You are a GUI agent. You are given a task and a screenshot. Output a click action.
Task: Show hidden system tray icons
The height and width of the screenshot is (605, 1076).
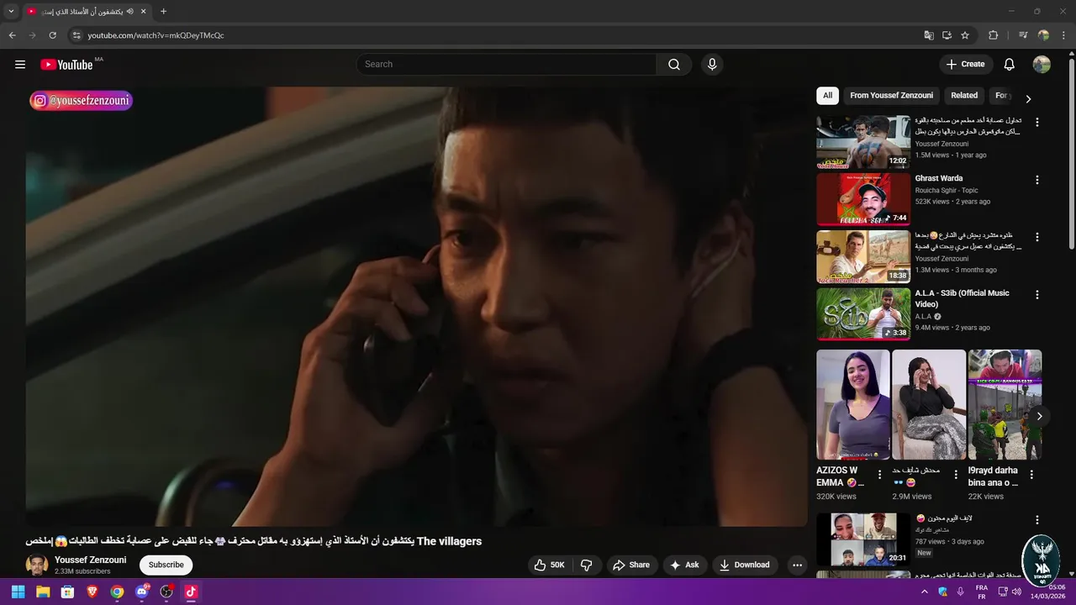(x=925, y=592)
